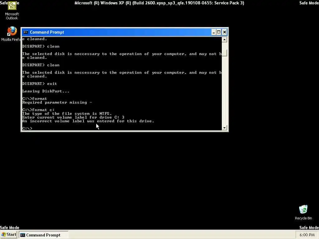Select Command Prompt taskbar button

pos(43,235)
